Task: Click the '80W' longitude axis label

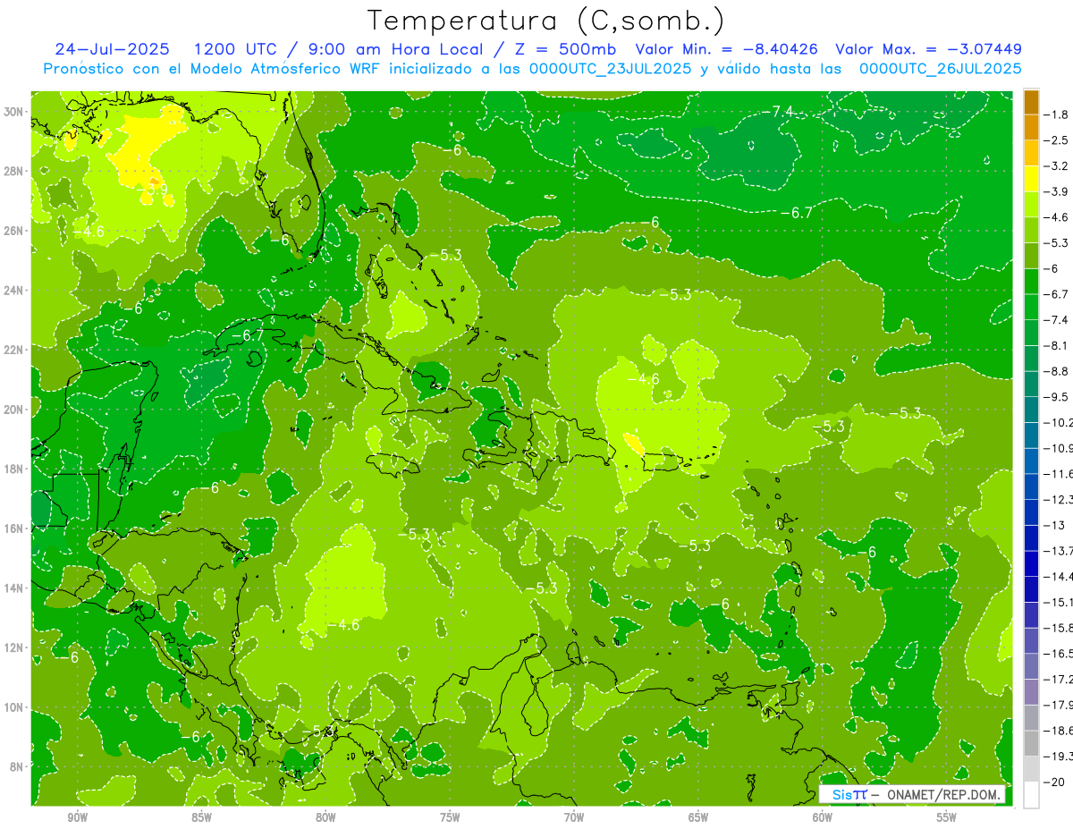Action: [x=325, y=817]
